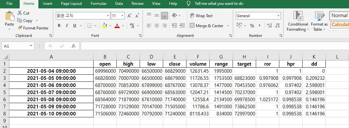The image size is (349, 128).
Task: Open Conditional Formatting menu
Action: (298, 21)
